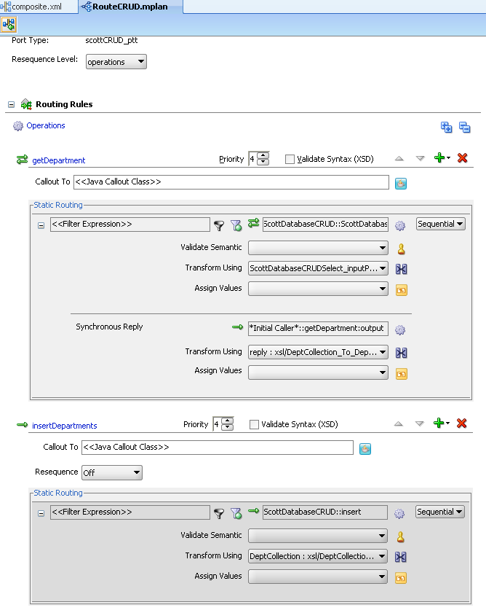Add a new routing rule with green plus
486x613 pixels.
click(440, 158)
